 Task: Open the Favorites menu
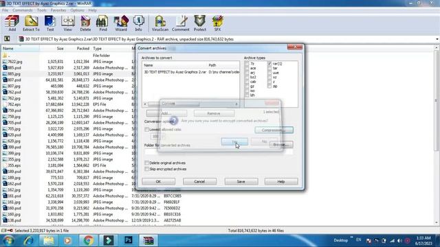coord(58,10)
